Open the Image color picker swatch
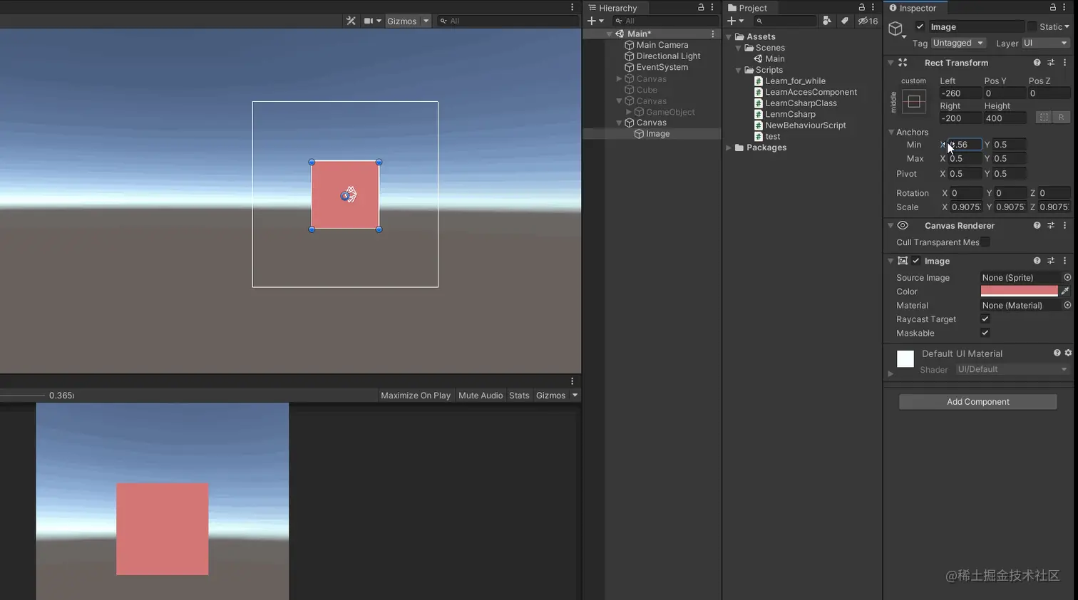 (1020, 291)
